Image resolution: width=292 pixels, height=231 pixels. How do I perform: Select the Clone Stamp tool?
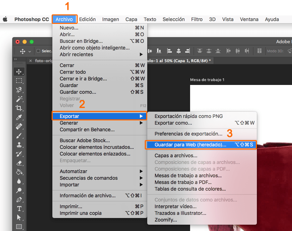tap(19, 145)
